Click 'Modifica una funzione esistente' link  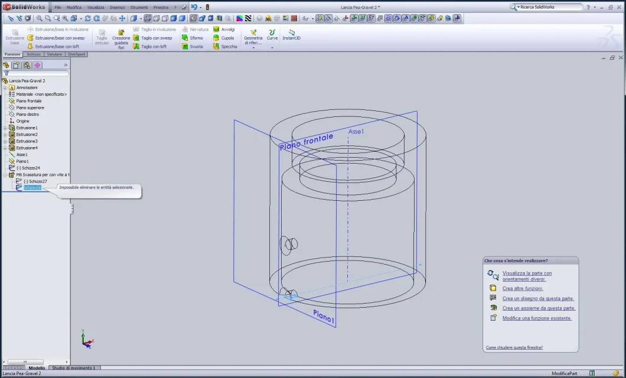(537, 318)
